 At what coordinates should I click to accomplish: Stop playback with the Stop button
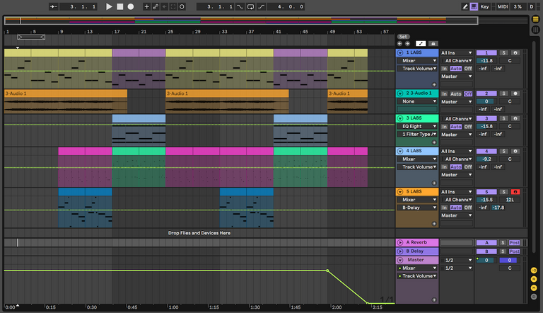(119, 6)
